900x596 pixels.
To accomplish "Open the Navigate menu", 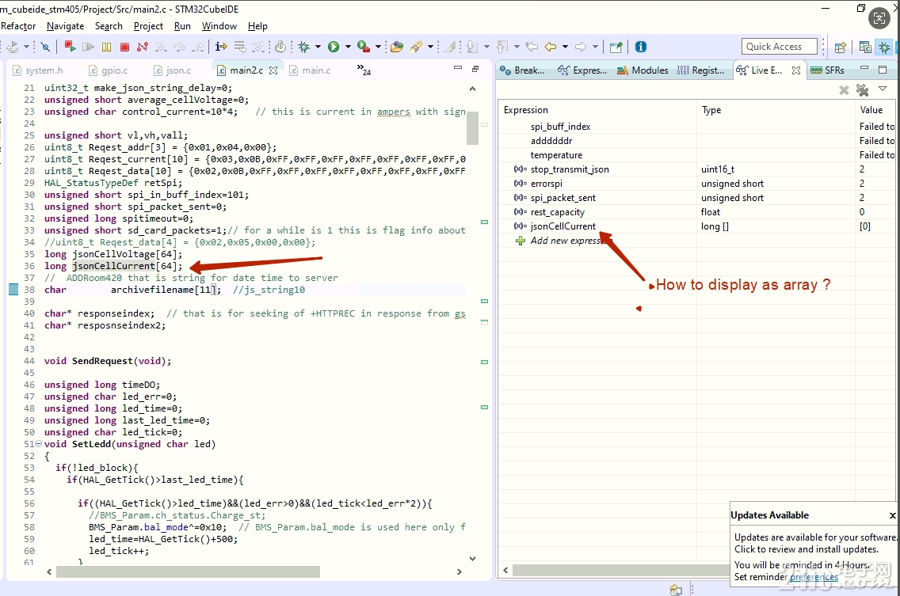I will (x=66, y=26).
